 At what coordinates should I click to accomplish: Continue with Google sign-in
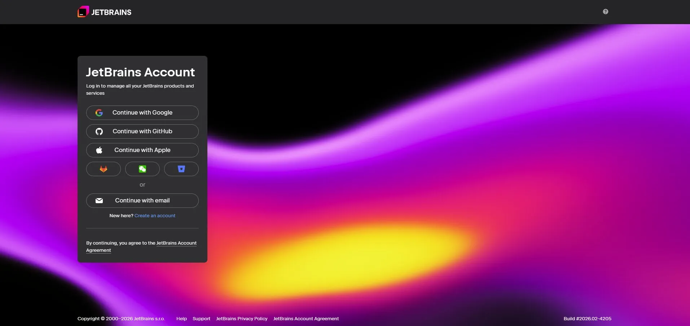point(142,113)
